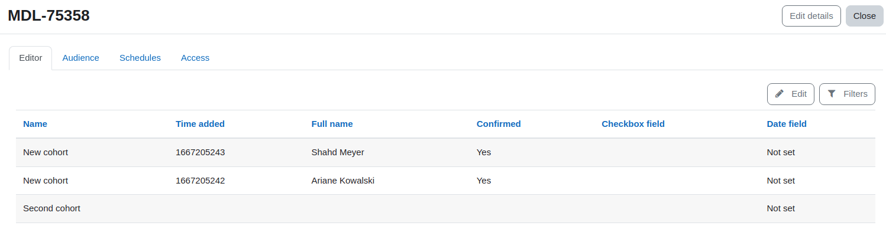Click the pencil icon on Edit button

(x=780, y=94)
